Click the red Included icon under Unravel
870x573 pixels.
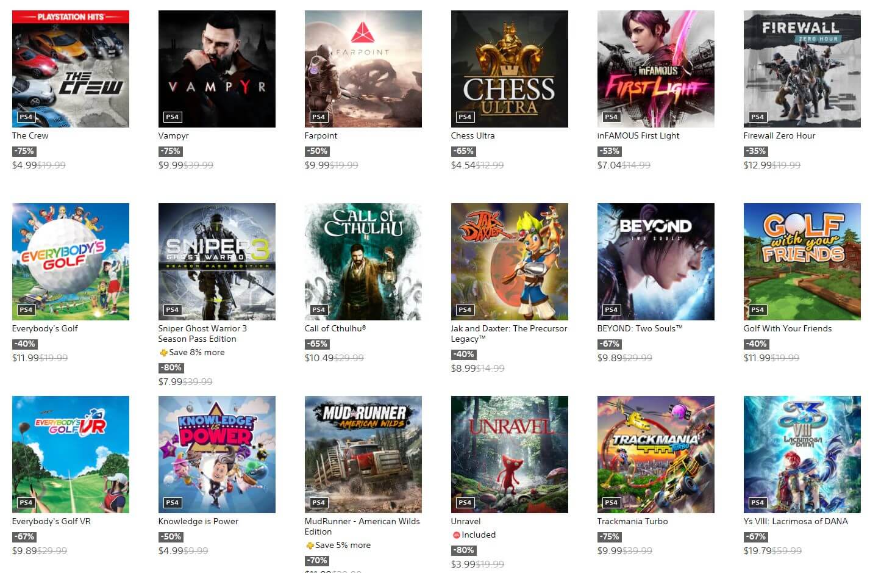coord(456,535)
